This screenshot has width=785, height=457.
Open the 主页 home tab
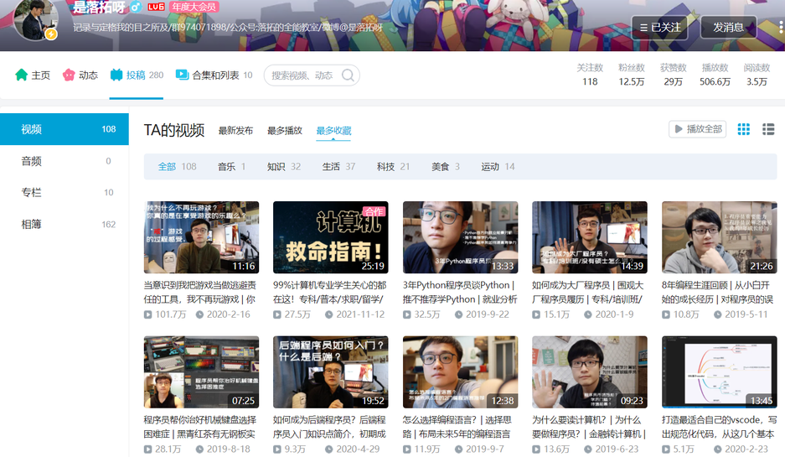(x=33, y=75)
